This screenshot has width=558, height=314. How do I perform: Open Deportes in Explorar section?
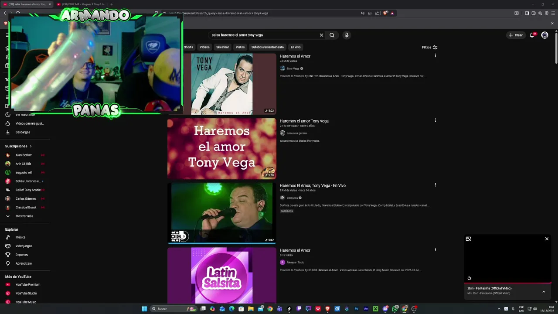click(x=22, y=255)
